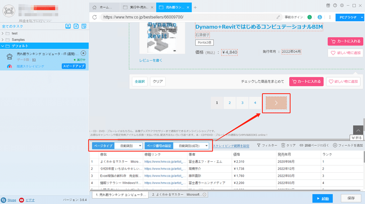Click the 保存 save button
The image size is (365, 204).
pos(351,198)
